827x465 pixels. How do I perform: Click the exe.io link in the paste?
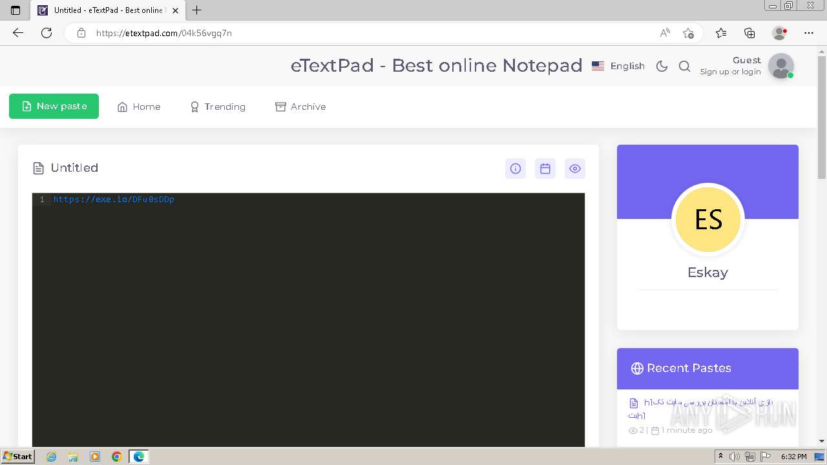point(114,200)
